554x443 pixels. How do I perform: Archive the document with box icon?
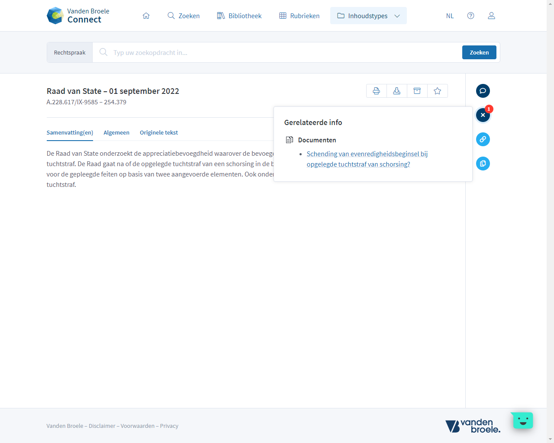(x=417, y=91)
